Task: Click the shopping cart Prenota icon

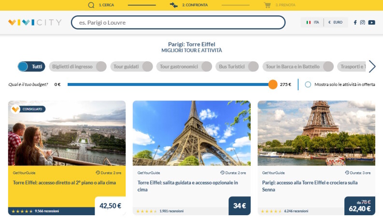Action: point(268,5)
